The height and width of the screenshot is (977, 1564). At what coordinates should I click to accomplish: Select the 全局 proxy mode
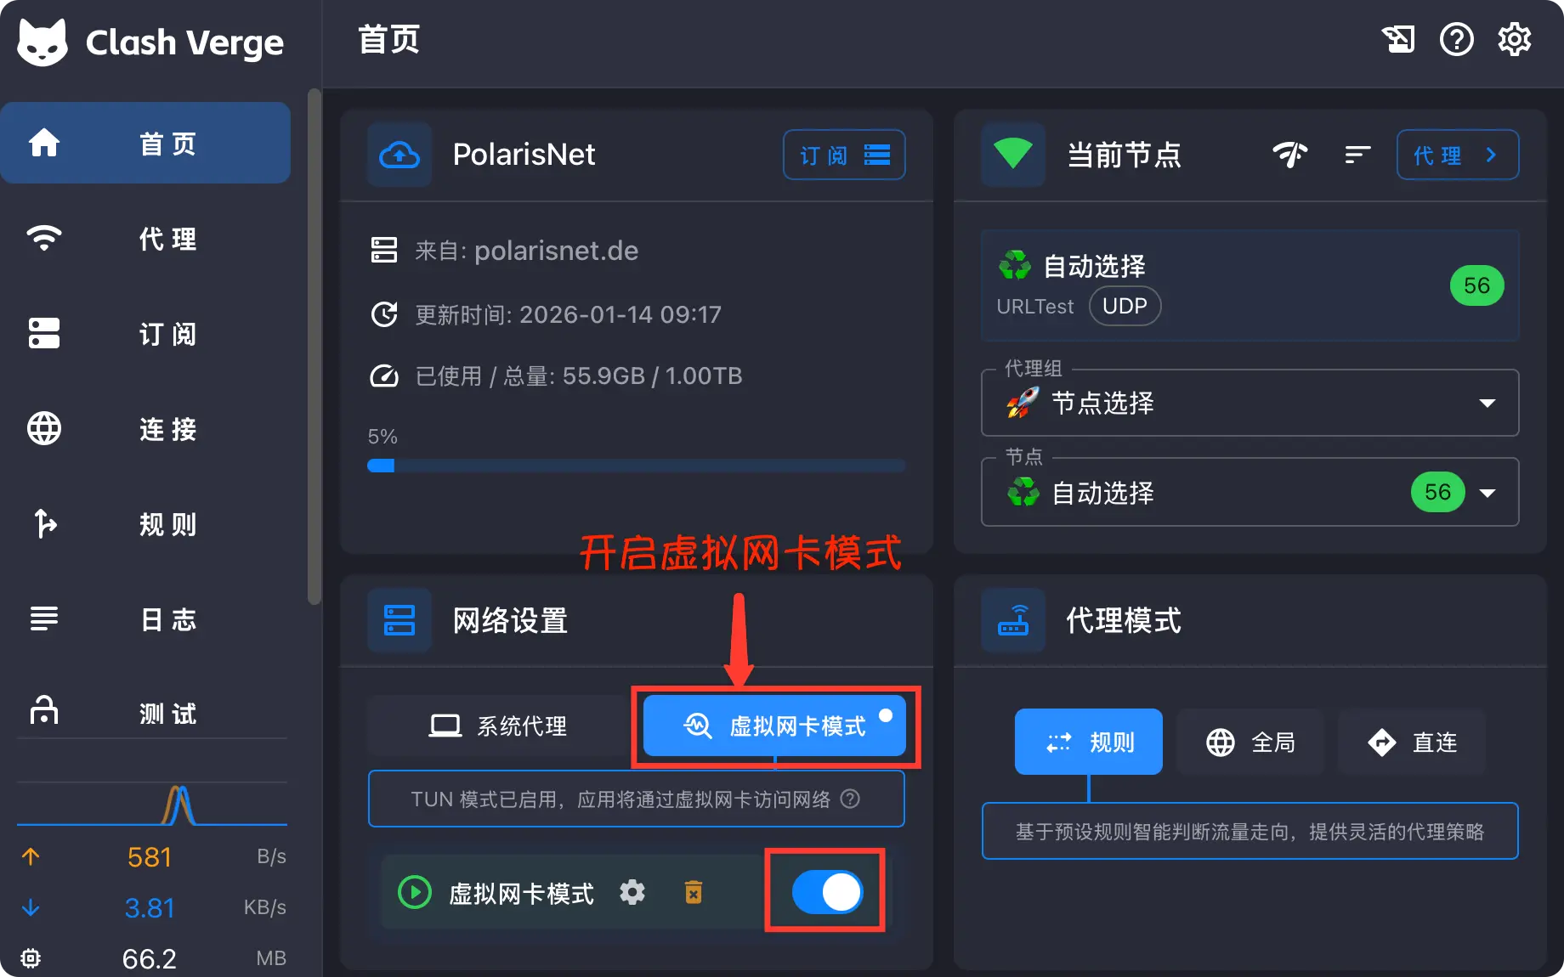(1250, 742)
